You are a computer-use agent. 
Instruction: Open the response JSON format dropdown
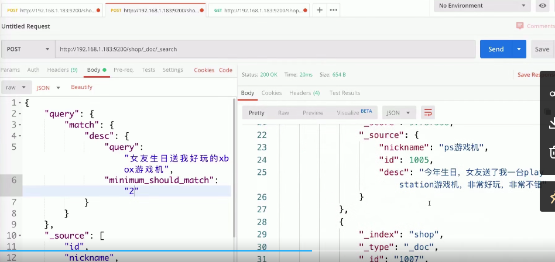coord(398,113)
